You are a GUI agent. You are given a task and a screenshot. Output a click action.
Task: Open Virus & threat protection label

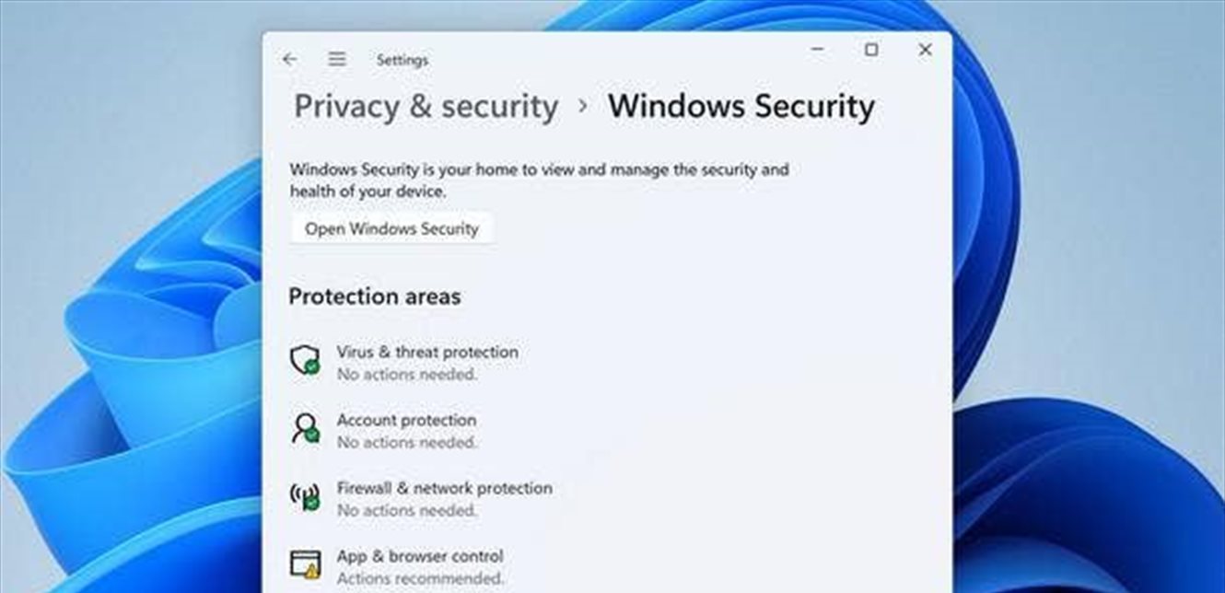427,352
